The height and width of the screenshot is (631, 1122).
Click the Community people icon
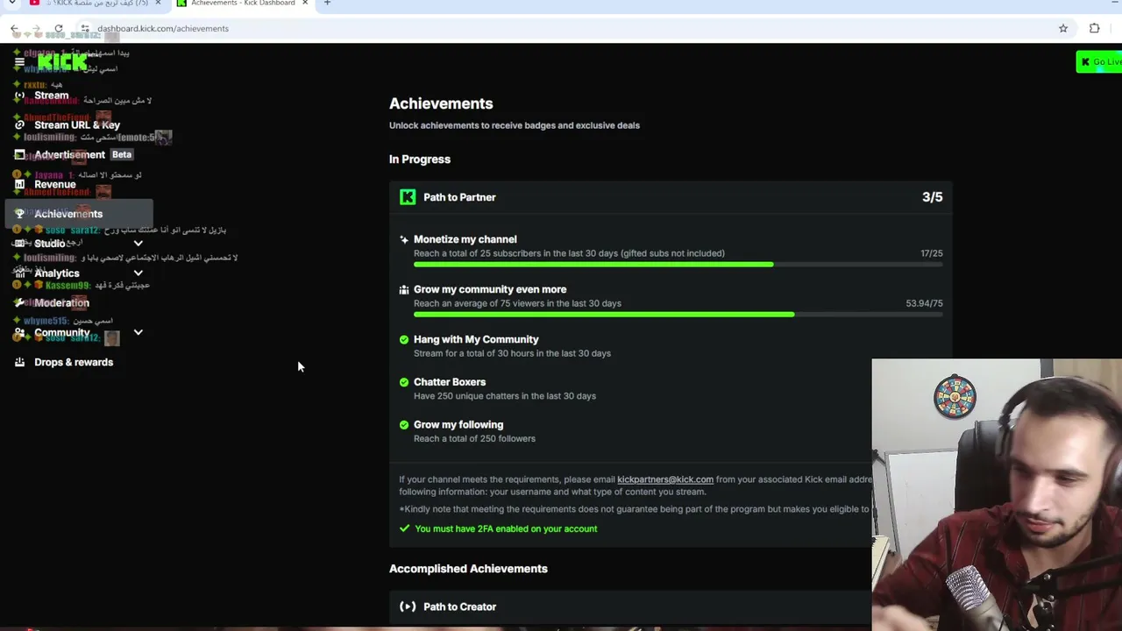click(x=19, y=333)
